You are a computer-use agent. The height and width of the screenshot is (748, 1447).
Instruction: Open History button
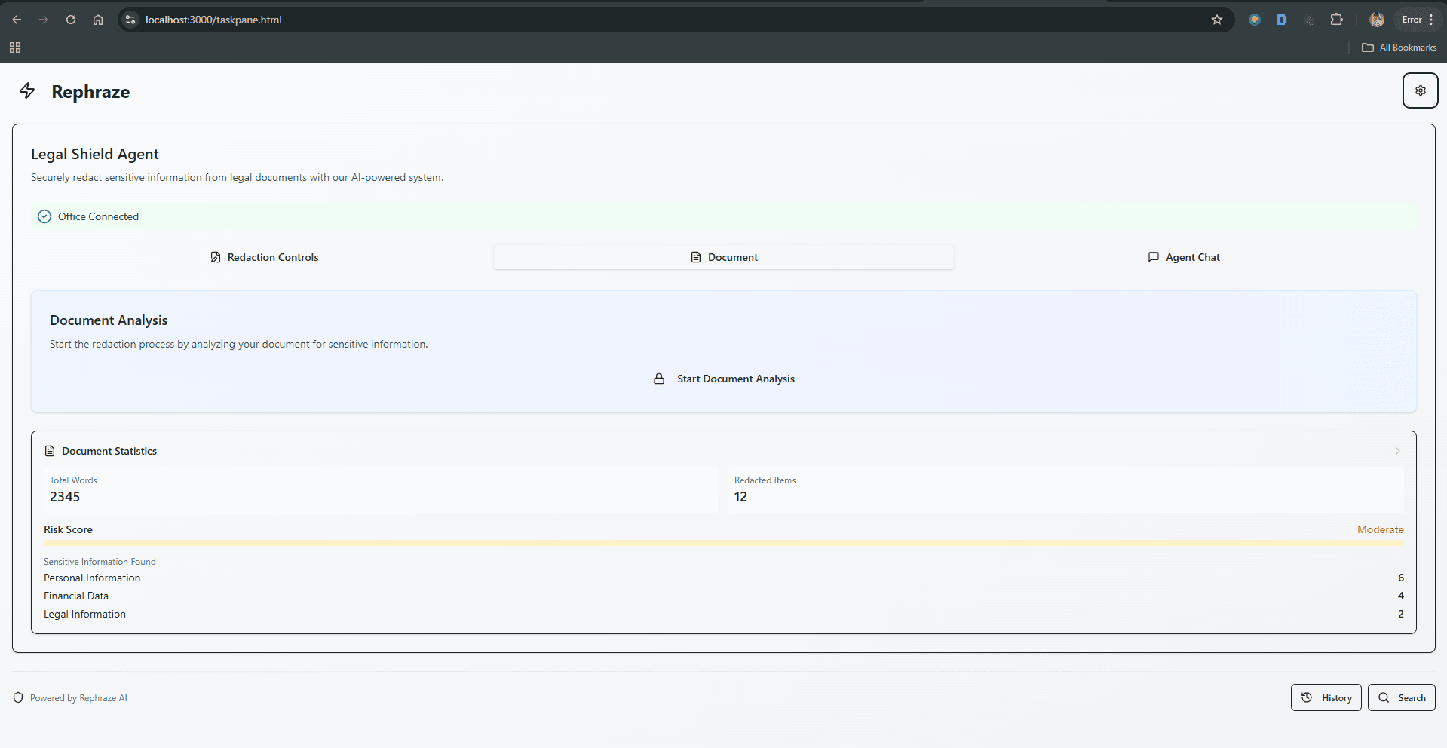[x=1326, y=697]
